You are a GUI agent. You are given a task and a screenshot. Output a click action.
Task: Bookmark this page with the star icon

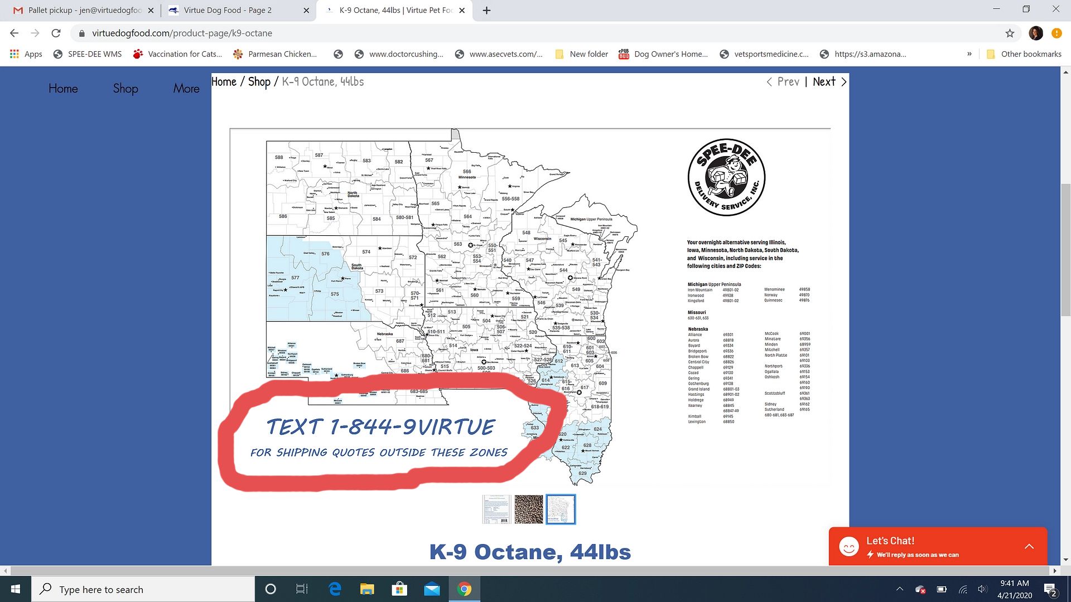tap(1010, 33)
